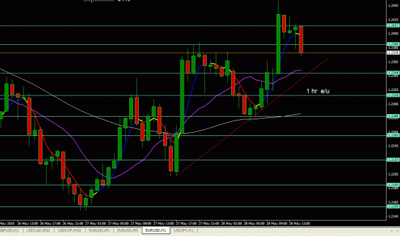
Task: Click the '28 May 05:00' time axis label
Action: tap(254, 223)
